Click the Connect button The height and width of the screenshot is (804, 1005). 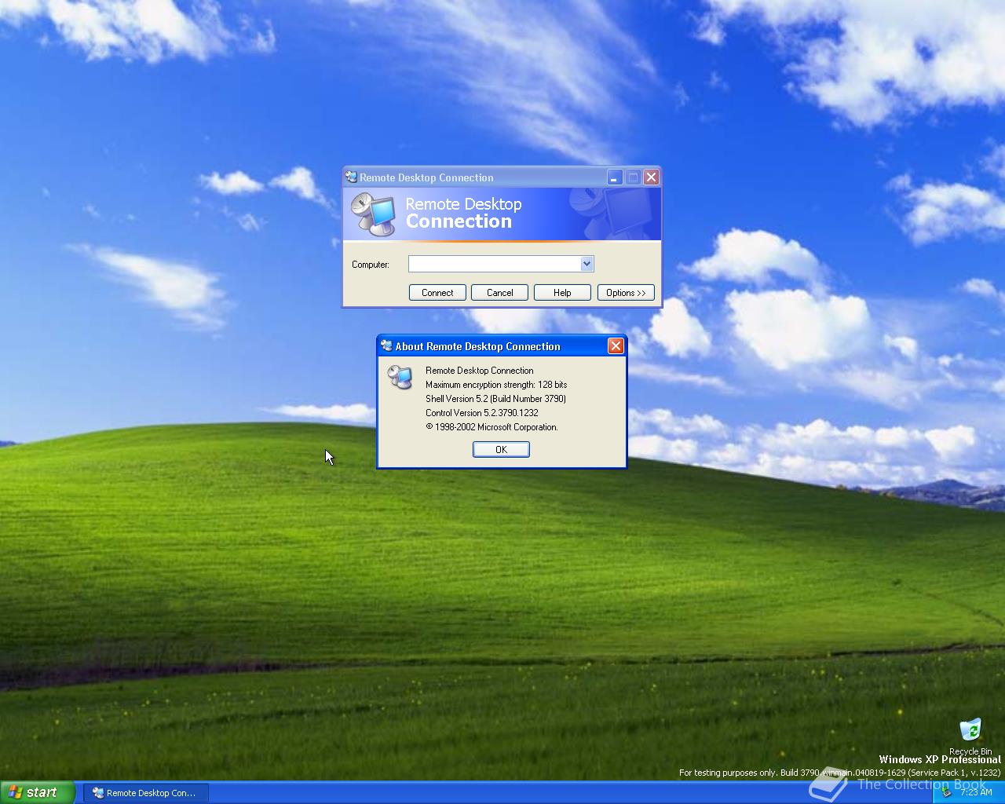click(x=437, y=292)
